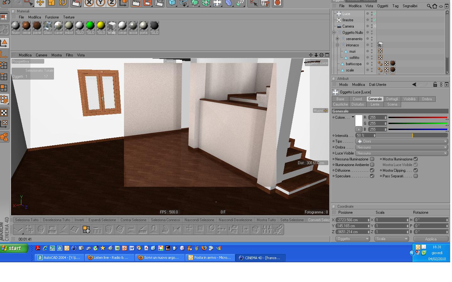Click the Seleziona Tutto button
452x282 pixels.
(x=27, y=220)
